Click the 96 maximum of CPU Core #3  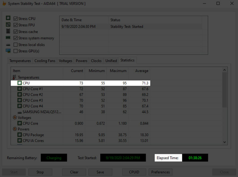pyautogui.click(x=125, y=100)
